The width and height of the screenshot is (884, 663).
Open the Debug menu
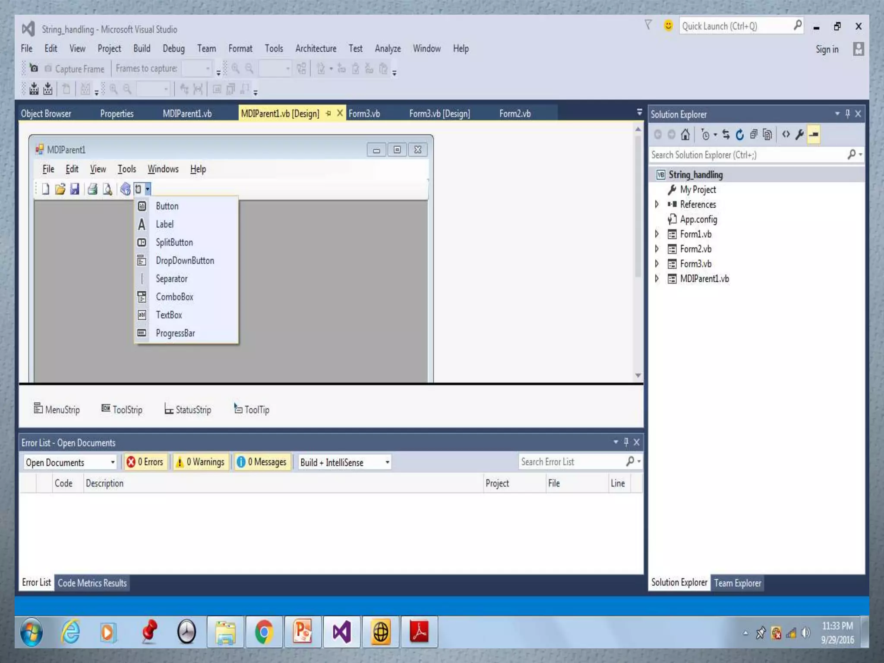tap(174, 48)
